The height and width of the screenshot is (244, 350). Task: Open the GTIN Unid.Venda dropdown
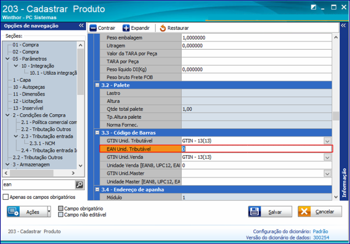coord(327,157)
